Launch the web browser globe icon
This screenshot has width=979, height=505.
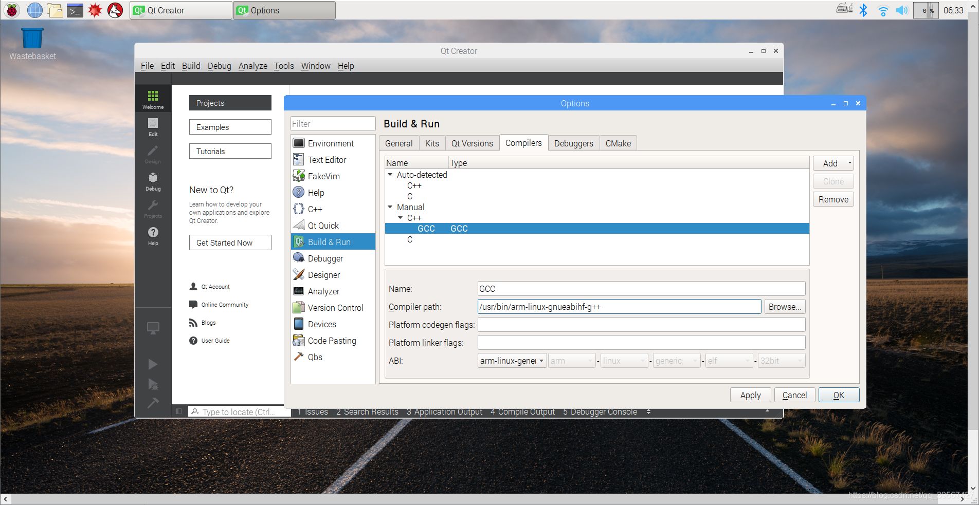[34, 10]
